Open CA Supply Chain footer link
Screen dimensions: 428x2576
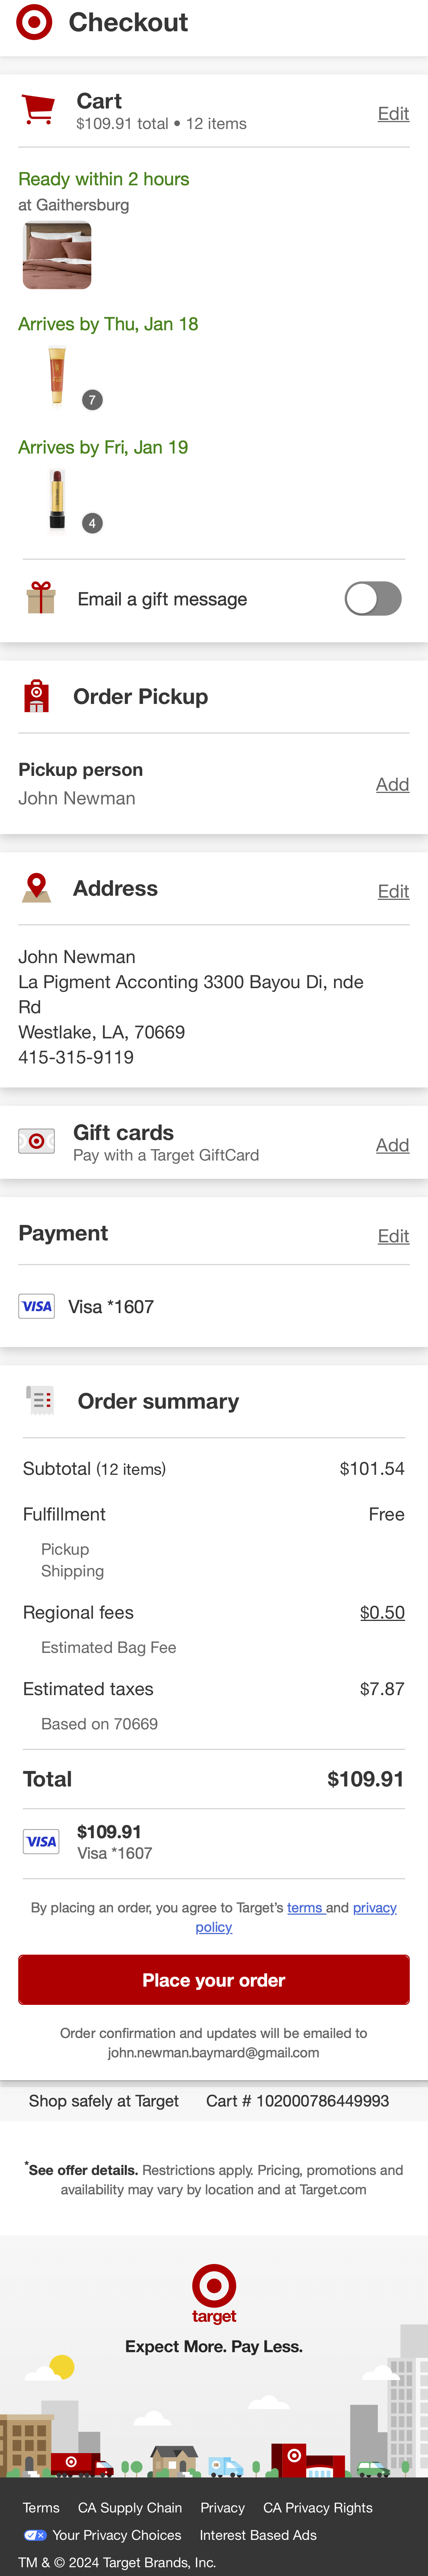tap(130, 2507)
